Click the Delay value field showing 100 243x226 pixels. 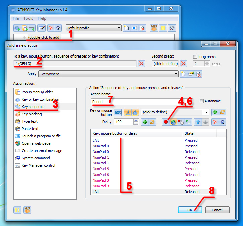click(x=124, y=122)
